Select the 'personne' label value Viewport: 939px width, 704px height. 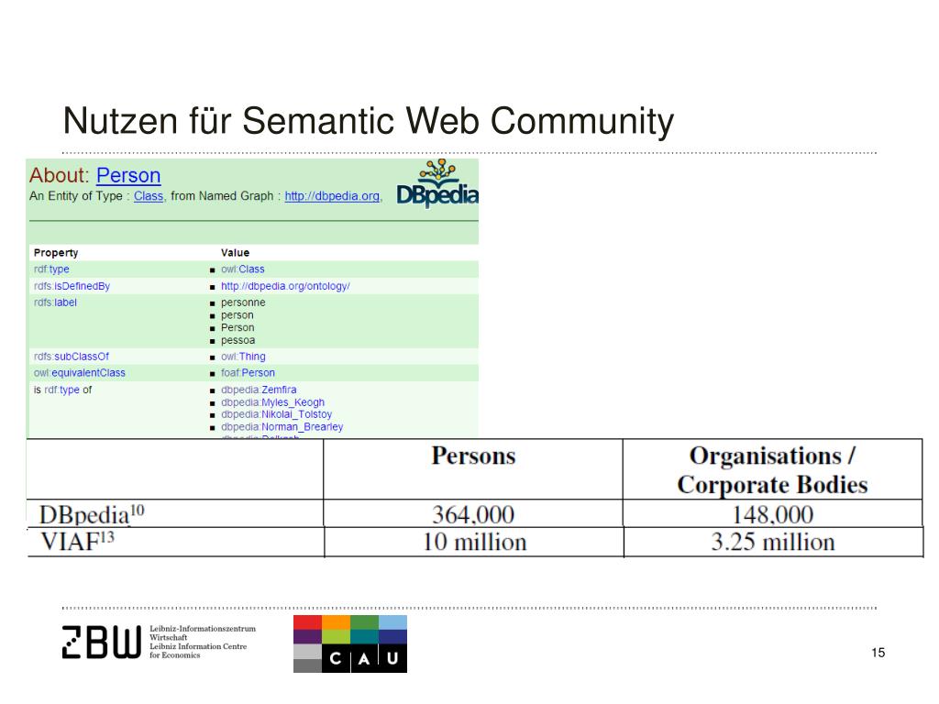[x=243, y=302]
